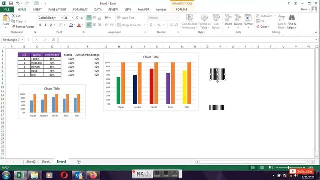Switch to FORMULAS tab

click(x=80, y=9)
